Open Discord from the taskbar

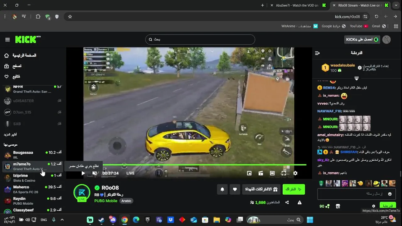coord(113,220)
